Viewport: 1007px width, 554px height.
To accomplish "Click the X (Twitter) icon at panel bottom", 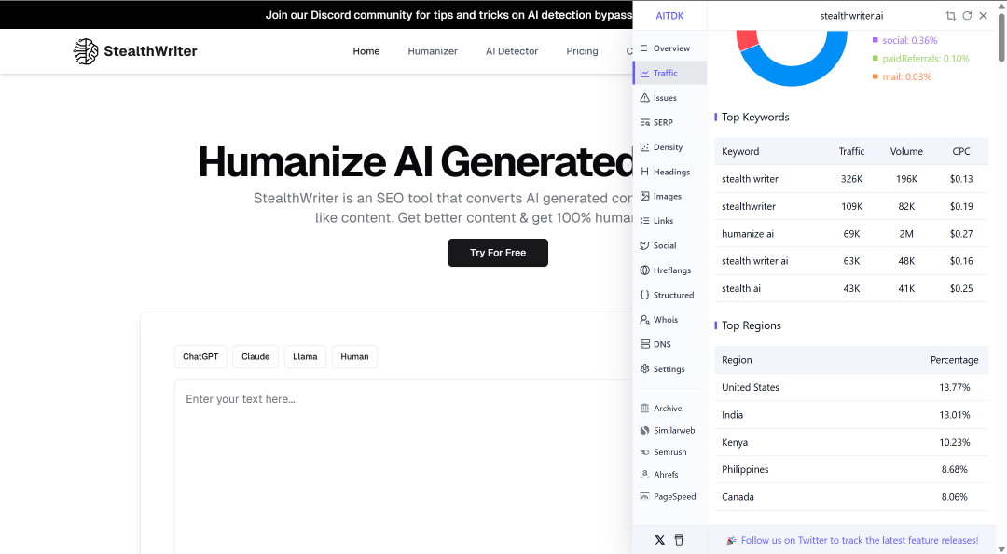I will [x=659, y=540].
